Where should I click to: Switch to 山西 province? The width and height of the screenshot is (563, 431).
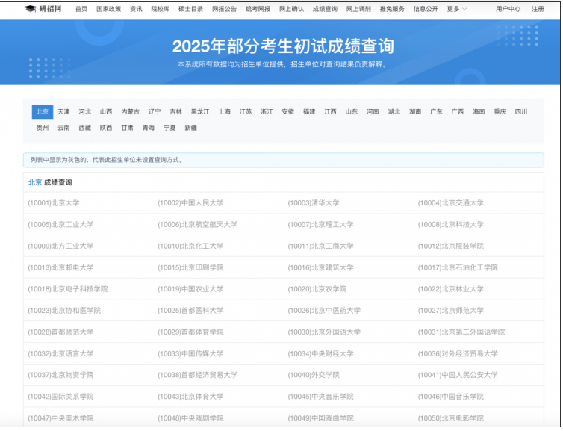pos(106,112)
